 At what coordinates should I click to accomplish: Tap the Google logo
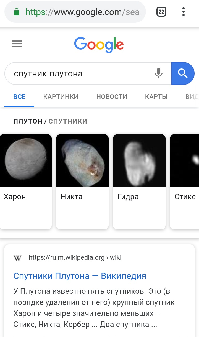(99, 45)
